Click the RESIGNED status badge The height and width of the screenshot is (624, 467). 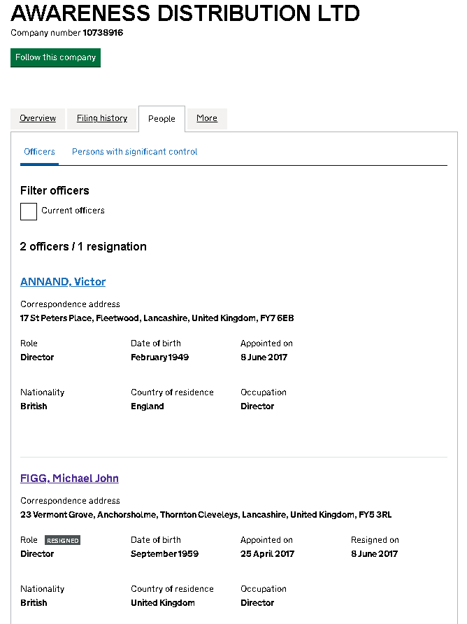(x=62, y=541)
